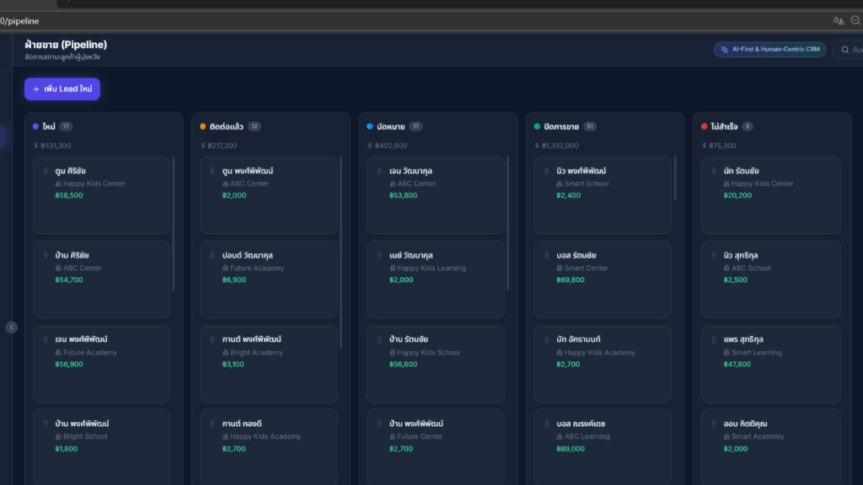Click building icon beside Happy Kids Learning

click(393, 269)
